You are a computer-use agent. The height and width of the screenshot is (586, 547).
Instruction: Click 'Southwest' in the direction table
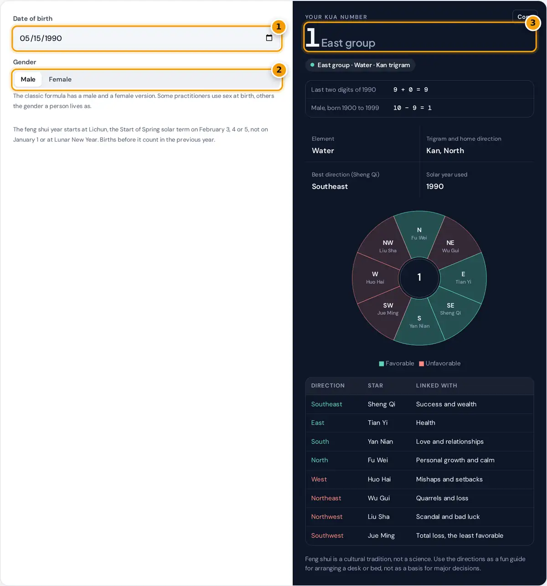click(x=327, y=535)
